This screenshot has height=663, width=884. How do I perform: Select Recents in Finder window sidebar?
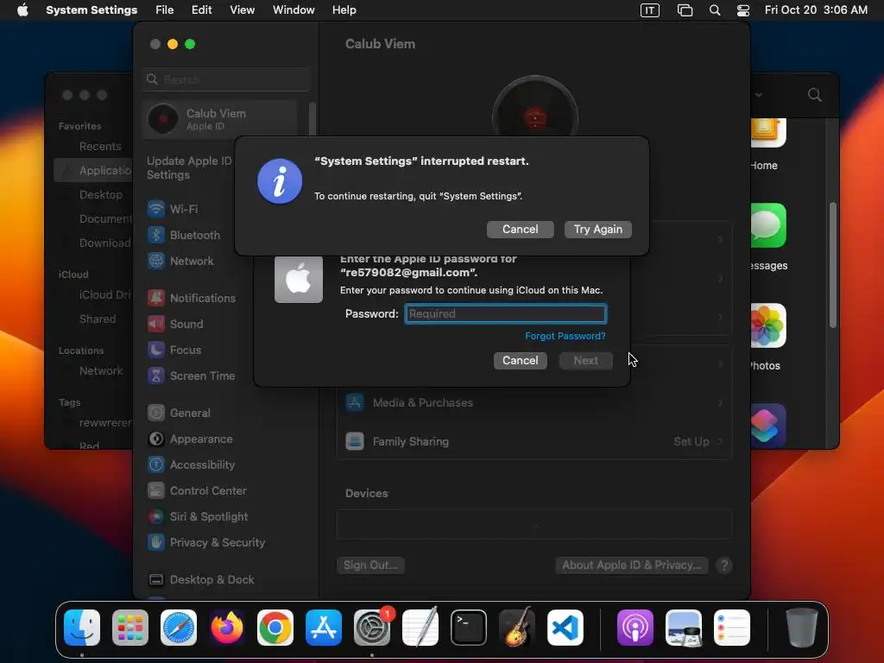pos(100,147)
